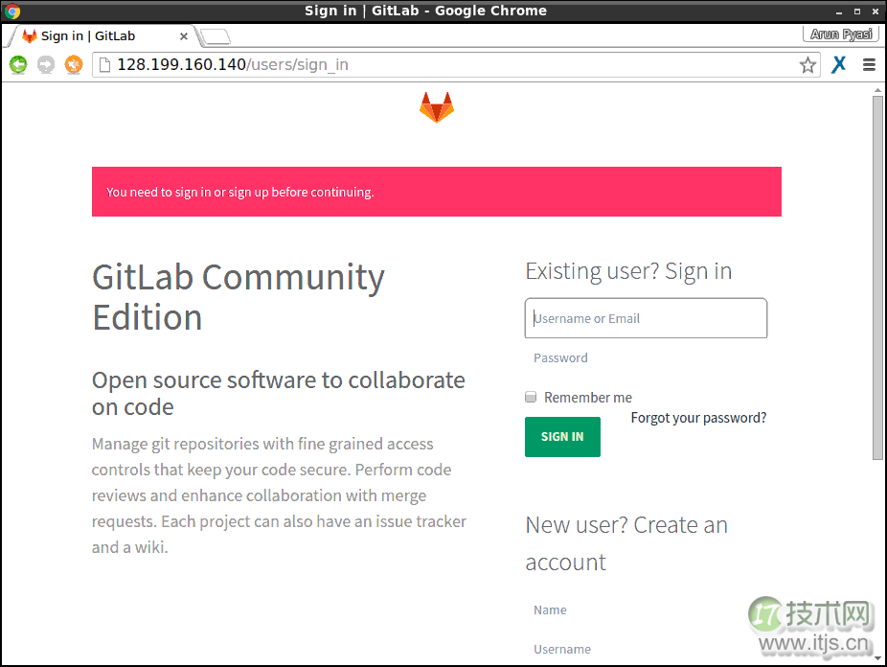
Task: Click the scrollbar up arrow
Action: [x=877, y=90]
